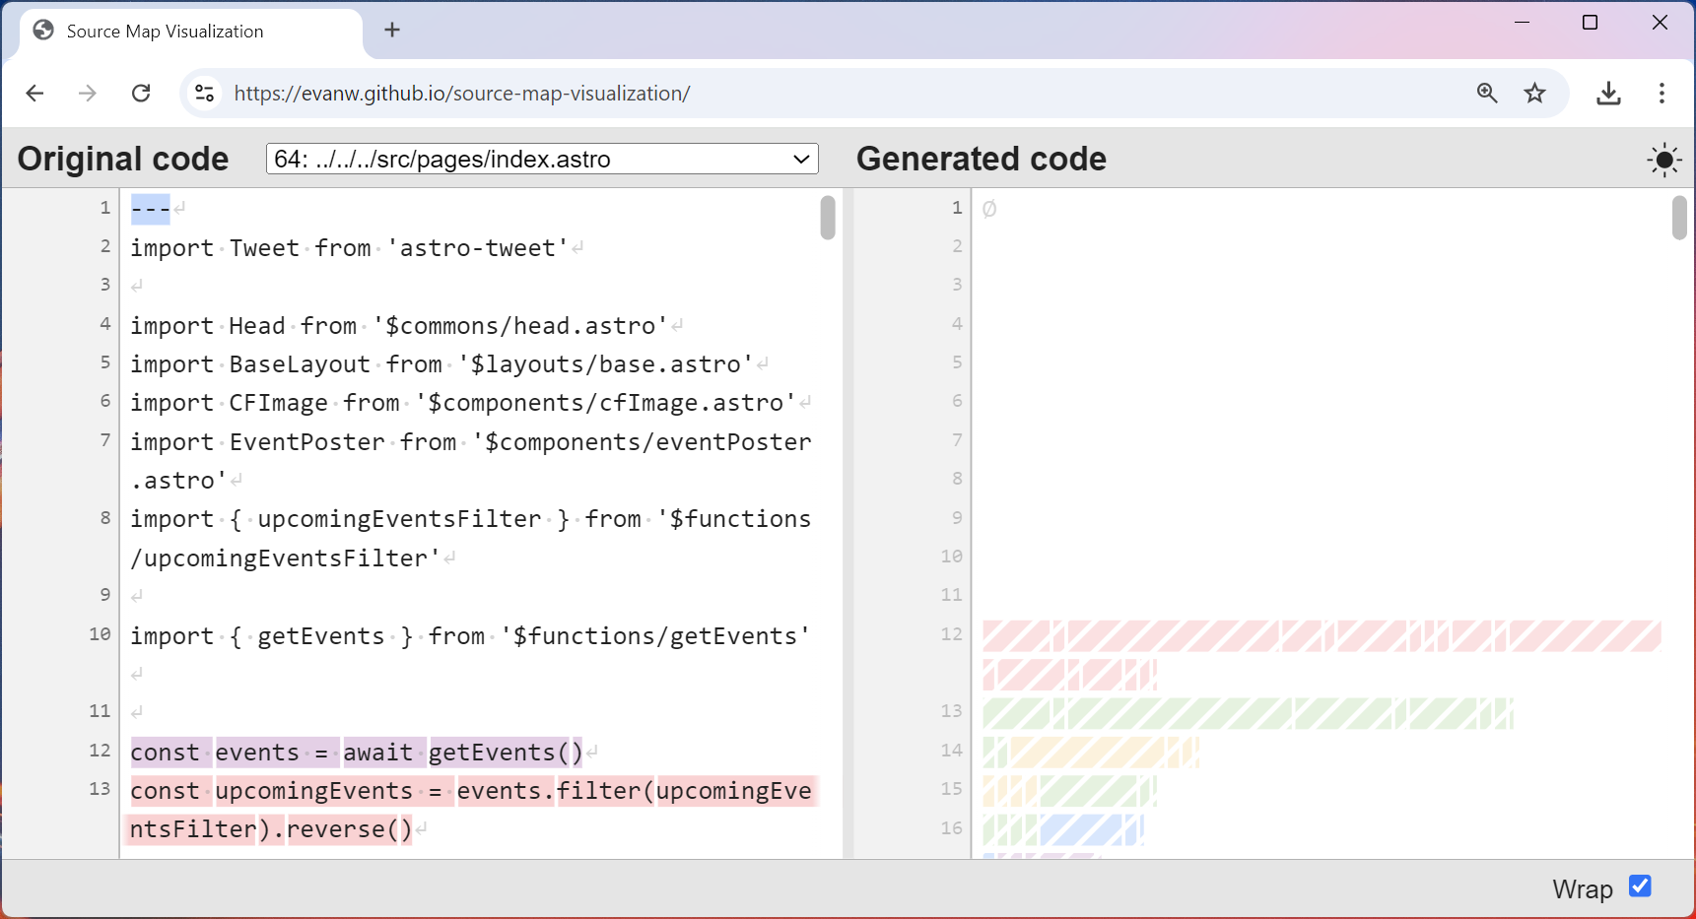Uncheck the Wrap checkbox
The height and width of the screenshot is (919, 1696).
point(1640,886)
